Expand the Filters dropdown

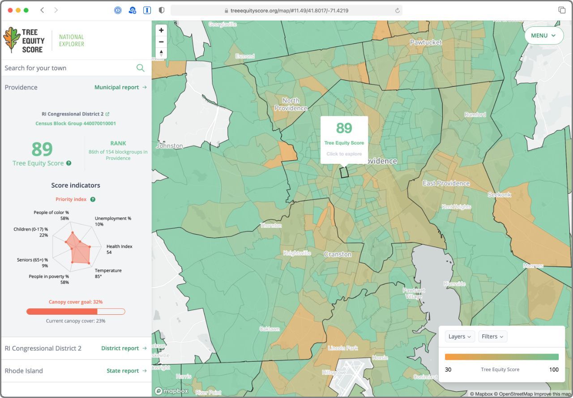click(x=492, y=336)
